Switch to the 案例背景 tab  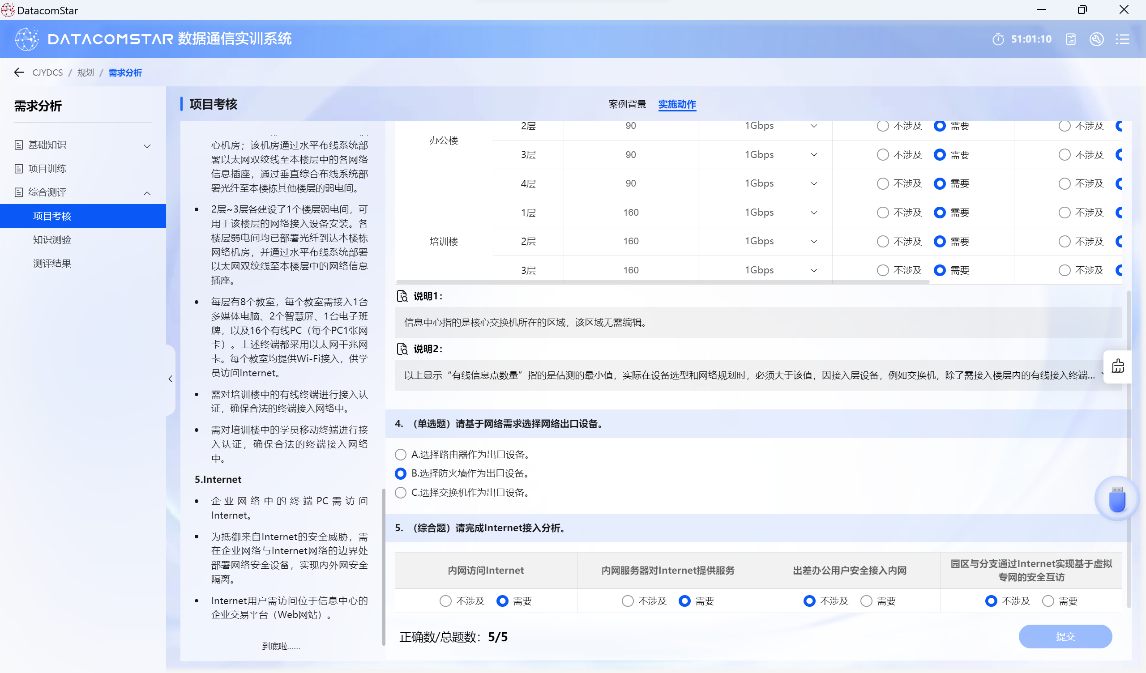[627, 104]
